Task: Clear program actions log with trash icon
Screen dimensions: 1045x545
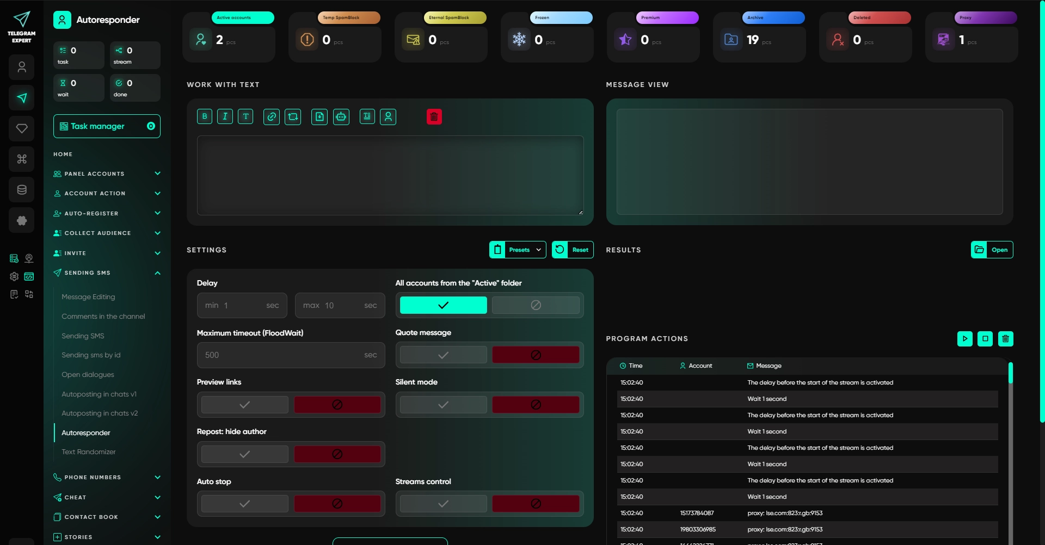Action: click(x=1005, y=338)
